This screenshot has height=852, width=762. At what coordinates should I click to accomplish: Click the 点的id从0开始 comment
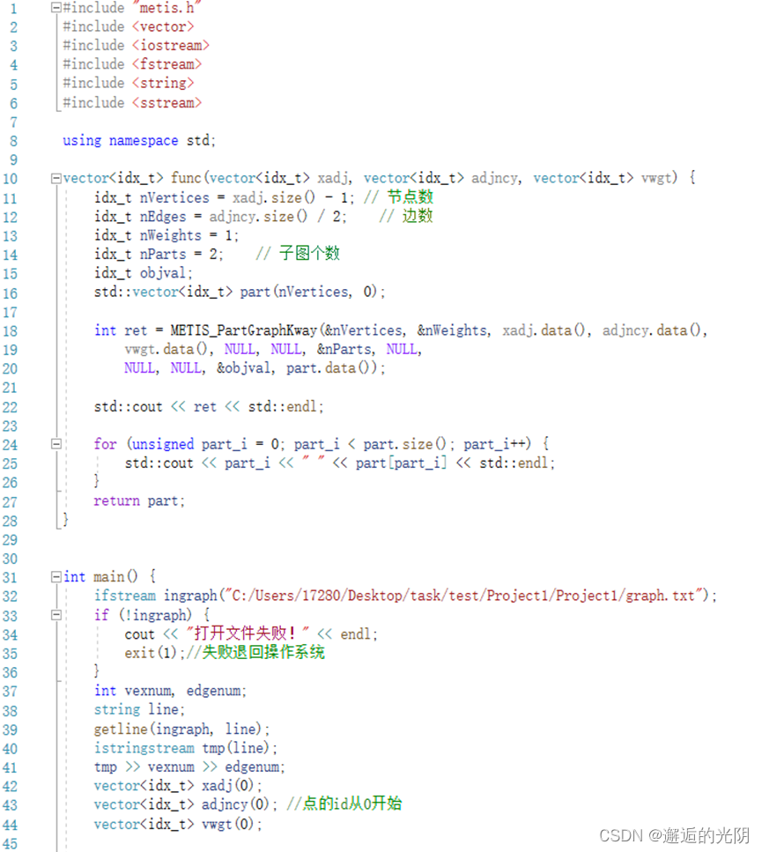pyautogui.click(x=344, y=804)
